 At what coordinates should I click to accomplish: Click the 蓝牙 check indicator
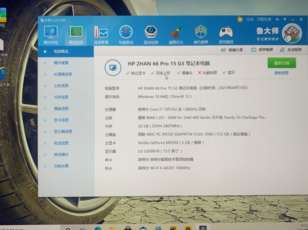pos(229,73)
